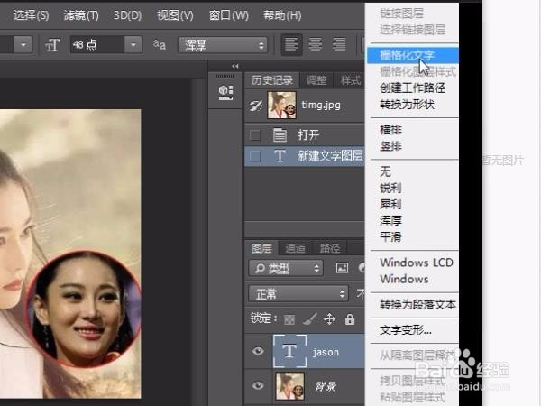Select the 背景 layer name
The image size is (541, 406).
point(326,387)
